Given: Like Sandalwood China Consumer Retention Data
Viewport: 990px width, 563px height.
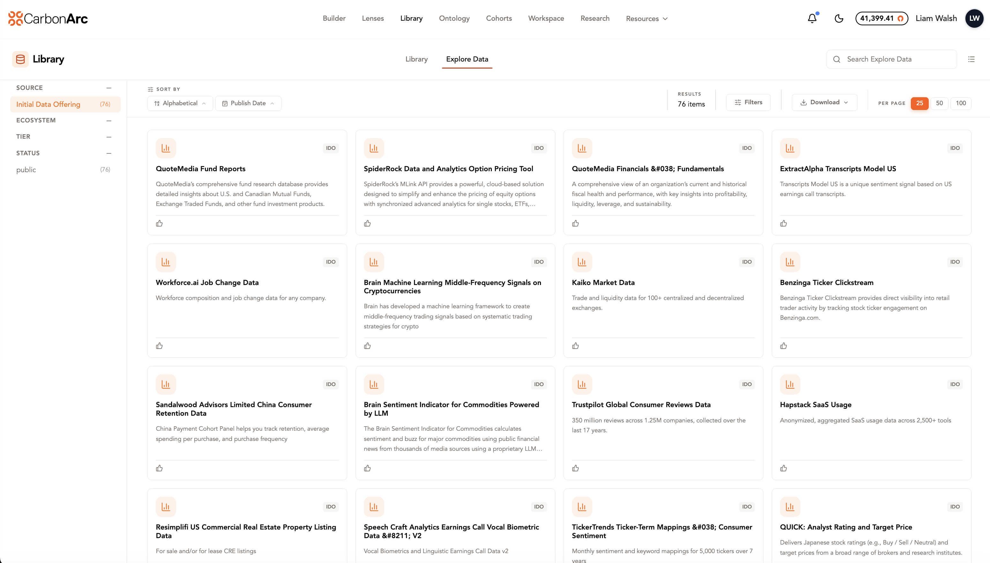Looking at the screenshot, I should coord(159,468).
